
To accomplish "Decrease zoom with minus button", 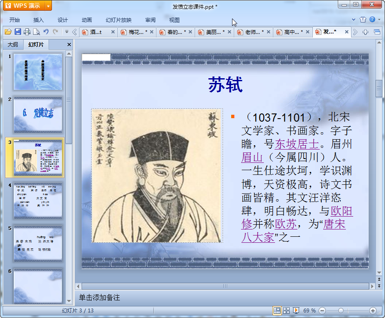I will point(322,311).
